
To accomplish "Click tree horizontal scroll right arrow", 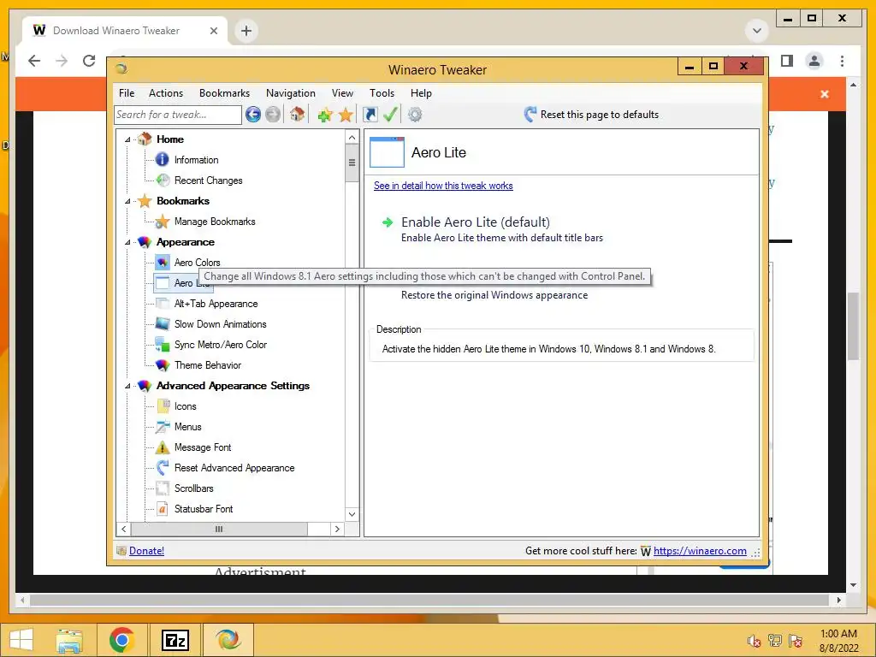I will click(337, 529).
